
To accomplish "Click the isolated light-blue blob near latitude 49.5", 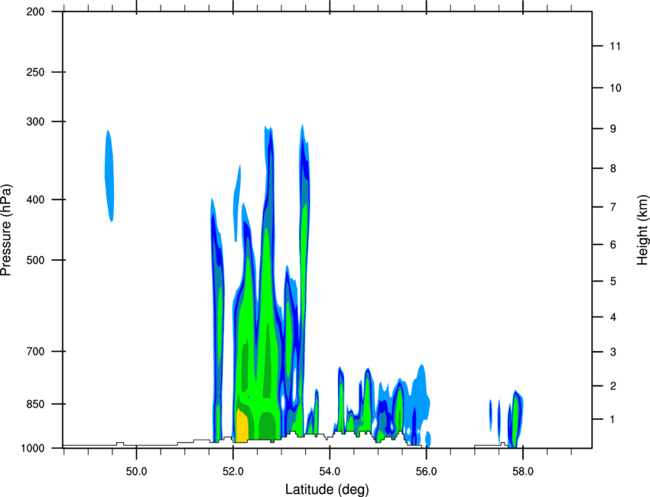I will (109, 176).
